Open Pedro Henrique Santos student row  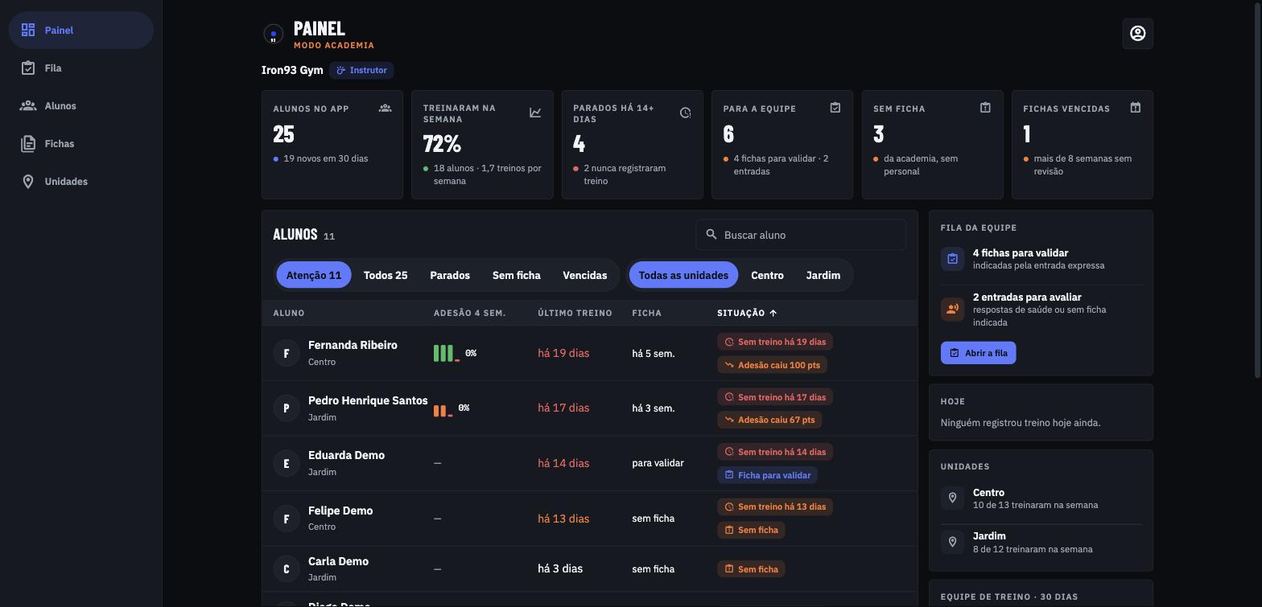click(590, 408)
